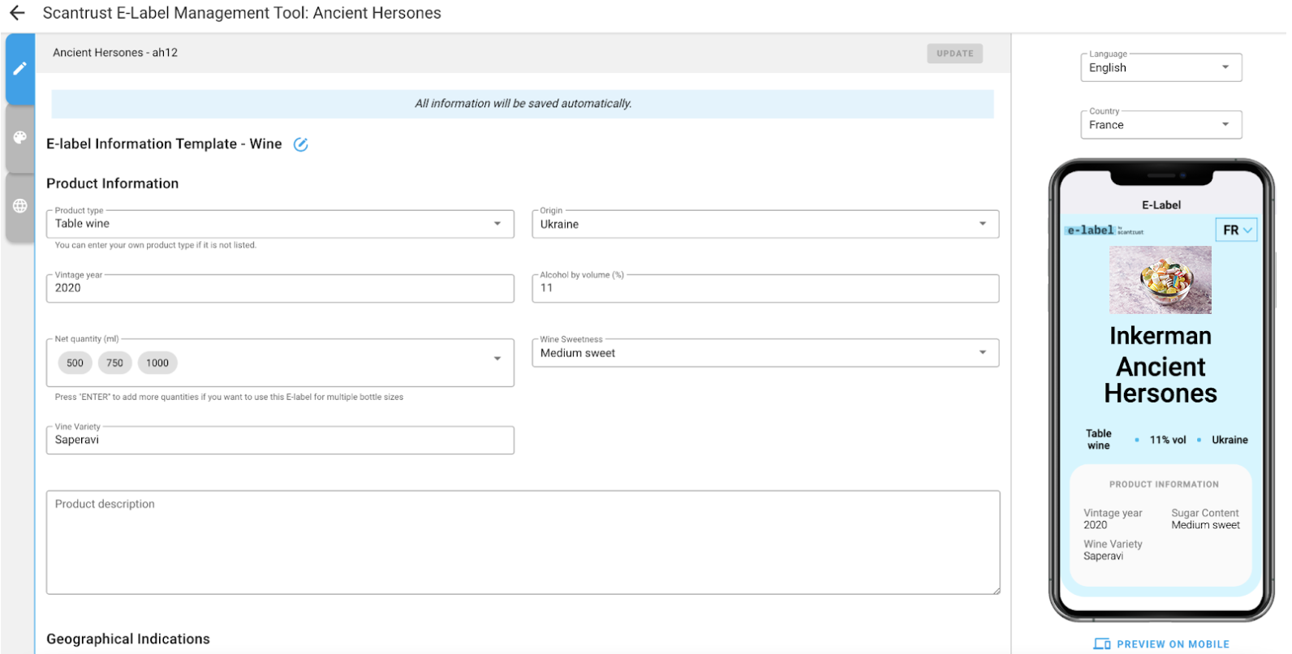Viewport: 1292px width, 654px height.
Task: Select the 500 ml quantity chip
Action: pyautogui.click(x=75, y=363)
